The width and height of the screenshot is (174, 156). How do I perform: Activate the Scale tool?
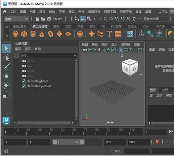7,94
